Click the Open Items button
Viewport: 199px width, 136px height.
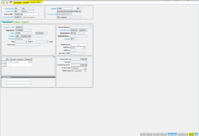172,134
